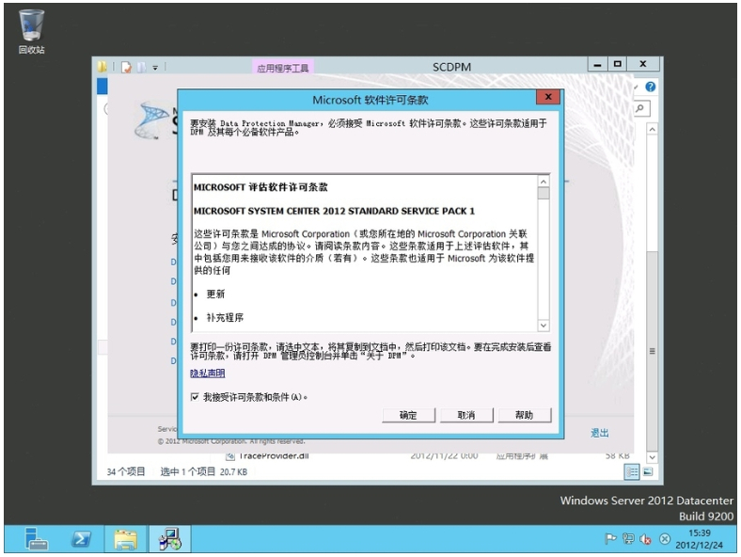Click the Action Center flag tray icon

pyautogui.click(x=610, y=538)
